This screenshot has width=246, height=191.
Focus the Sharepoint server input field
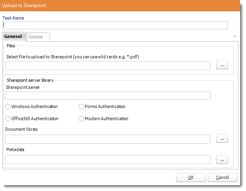point(108,95)
